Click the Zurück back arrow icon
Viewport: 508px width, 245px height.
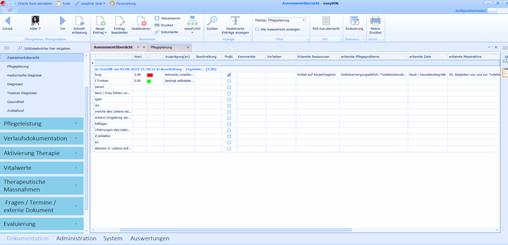(x=8, y=20)
